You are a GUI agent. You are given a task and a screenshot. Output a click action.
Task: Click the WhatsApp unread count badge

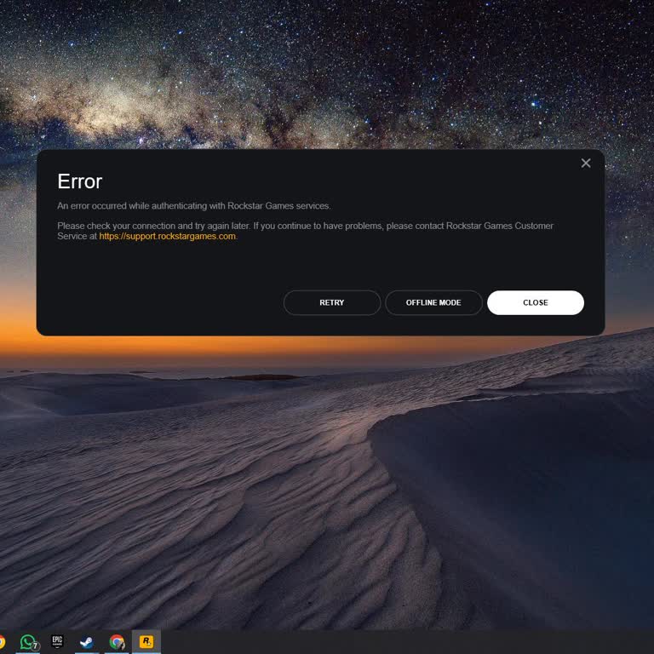(x=36, y=647)
